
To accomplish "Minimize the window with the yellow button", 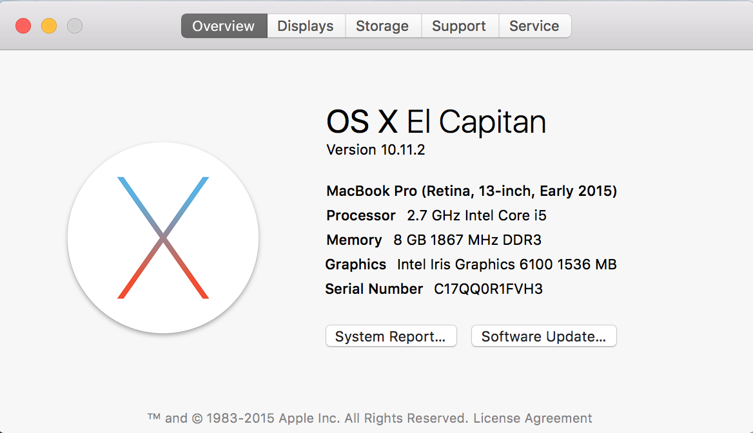I will (x=49, y=26).
